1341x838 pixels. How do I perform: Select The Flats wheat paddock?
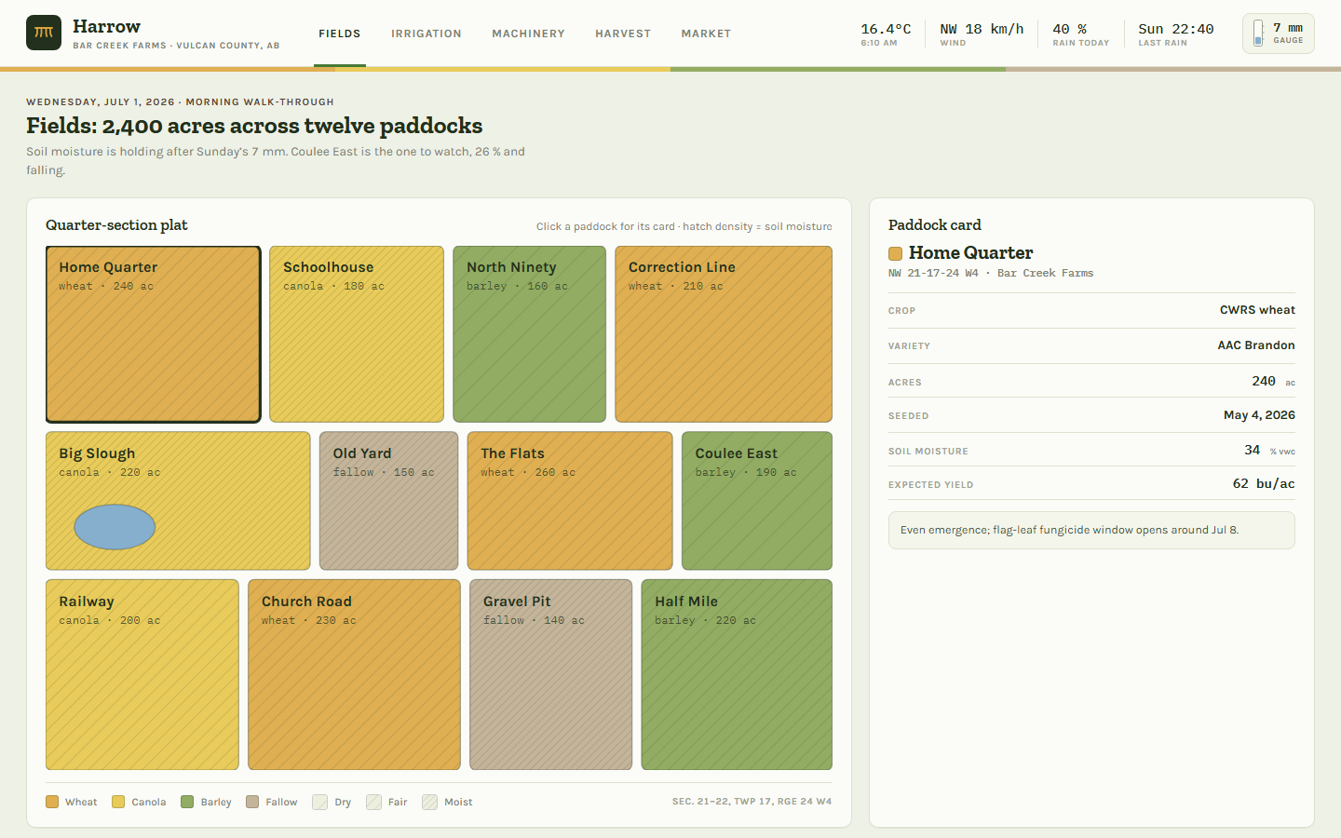click(570, 501)
